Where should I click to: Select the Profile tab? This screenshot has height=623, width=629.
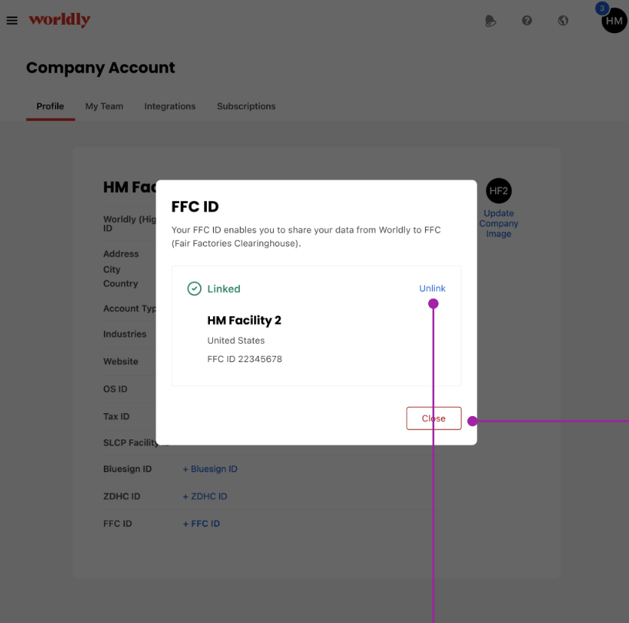coord(50,106)
